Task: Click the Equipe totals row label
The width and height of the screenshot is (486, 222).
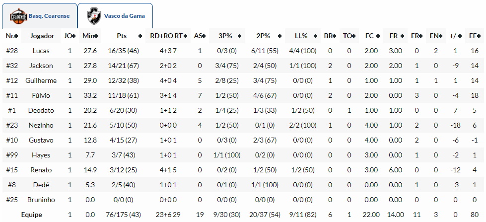Action: (32, 215)
